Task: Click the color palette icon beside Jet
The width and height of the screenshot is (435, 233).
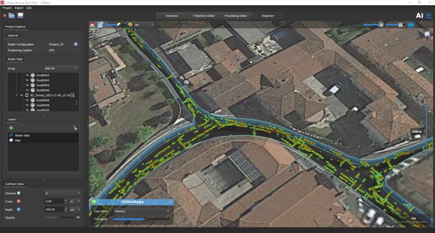Action: coord(130,24)
